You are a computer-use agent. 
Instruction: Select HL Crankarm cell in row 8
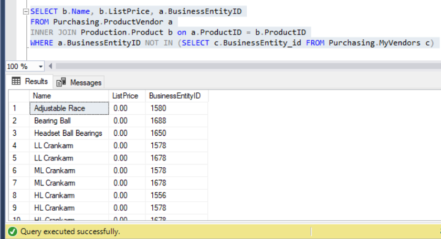69,195
